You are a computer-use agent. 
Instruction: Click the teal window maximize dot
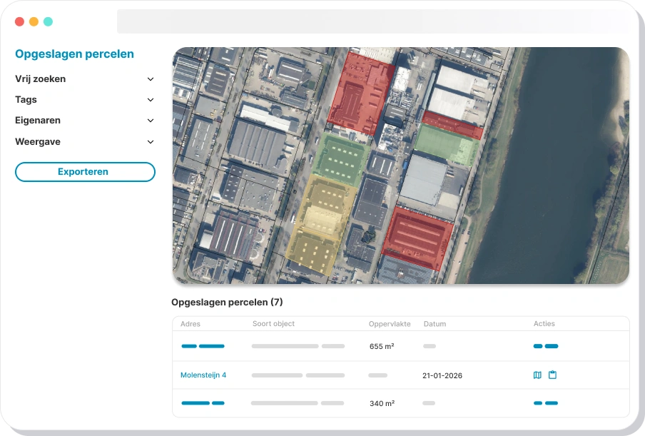[x=48, y=21]
